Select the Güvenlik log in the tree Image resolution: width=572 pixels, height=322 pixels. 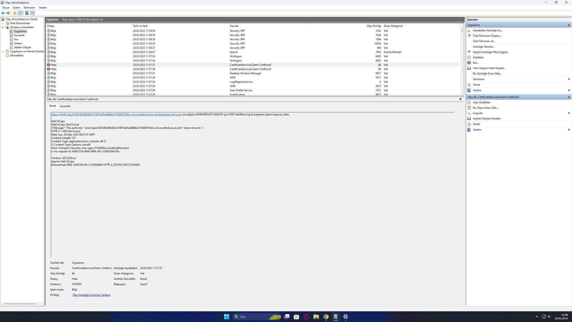click(x=19, y=35)
